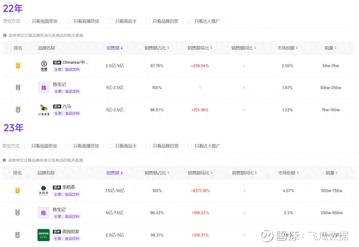Enable 只看商品卡 in the 22年 filter
This screenshot has width=359, height=247.
[x=110, y=21]
